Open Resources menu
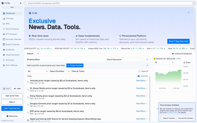Image resolution: width=197 pixels, height=123 pixels. (12, 116)
